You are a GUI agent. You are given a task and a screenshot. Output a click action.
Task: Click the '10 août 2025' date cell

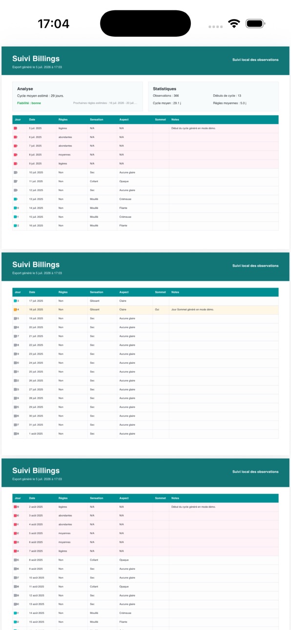click(36, 578)
